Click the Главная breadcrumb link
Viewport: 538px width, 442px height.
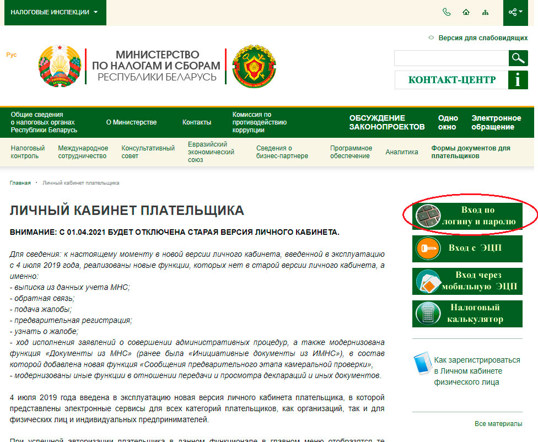click(20, 183)
